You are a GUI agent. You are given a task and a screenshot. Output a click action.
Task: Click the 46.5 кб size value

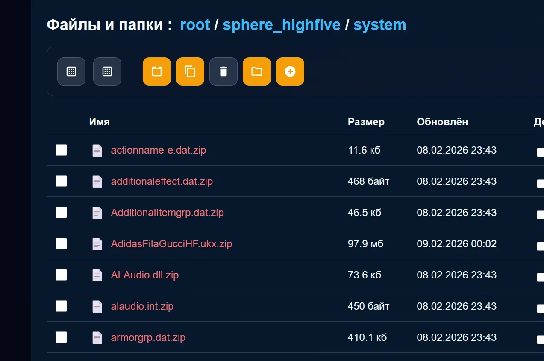pyautogui.click(x=365, y=213)
